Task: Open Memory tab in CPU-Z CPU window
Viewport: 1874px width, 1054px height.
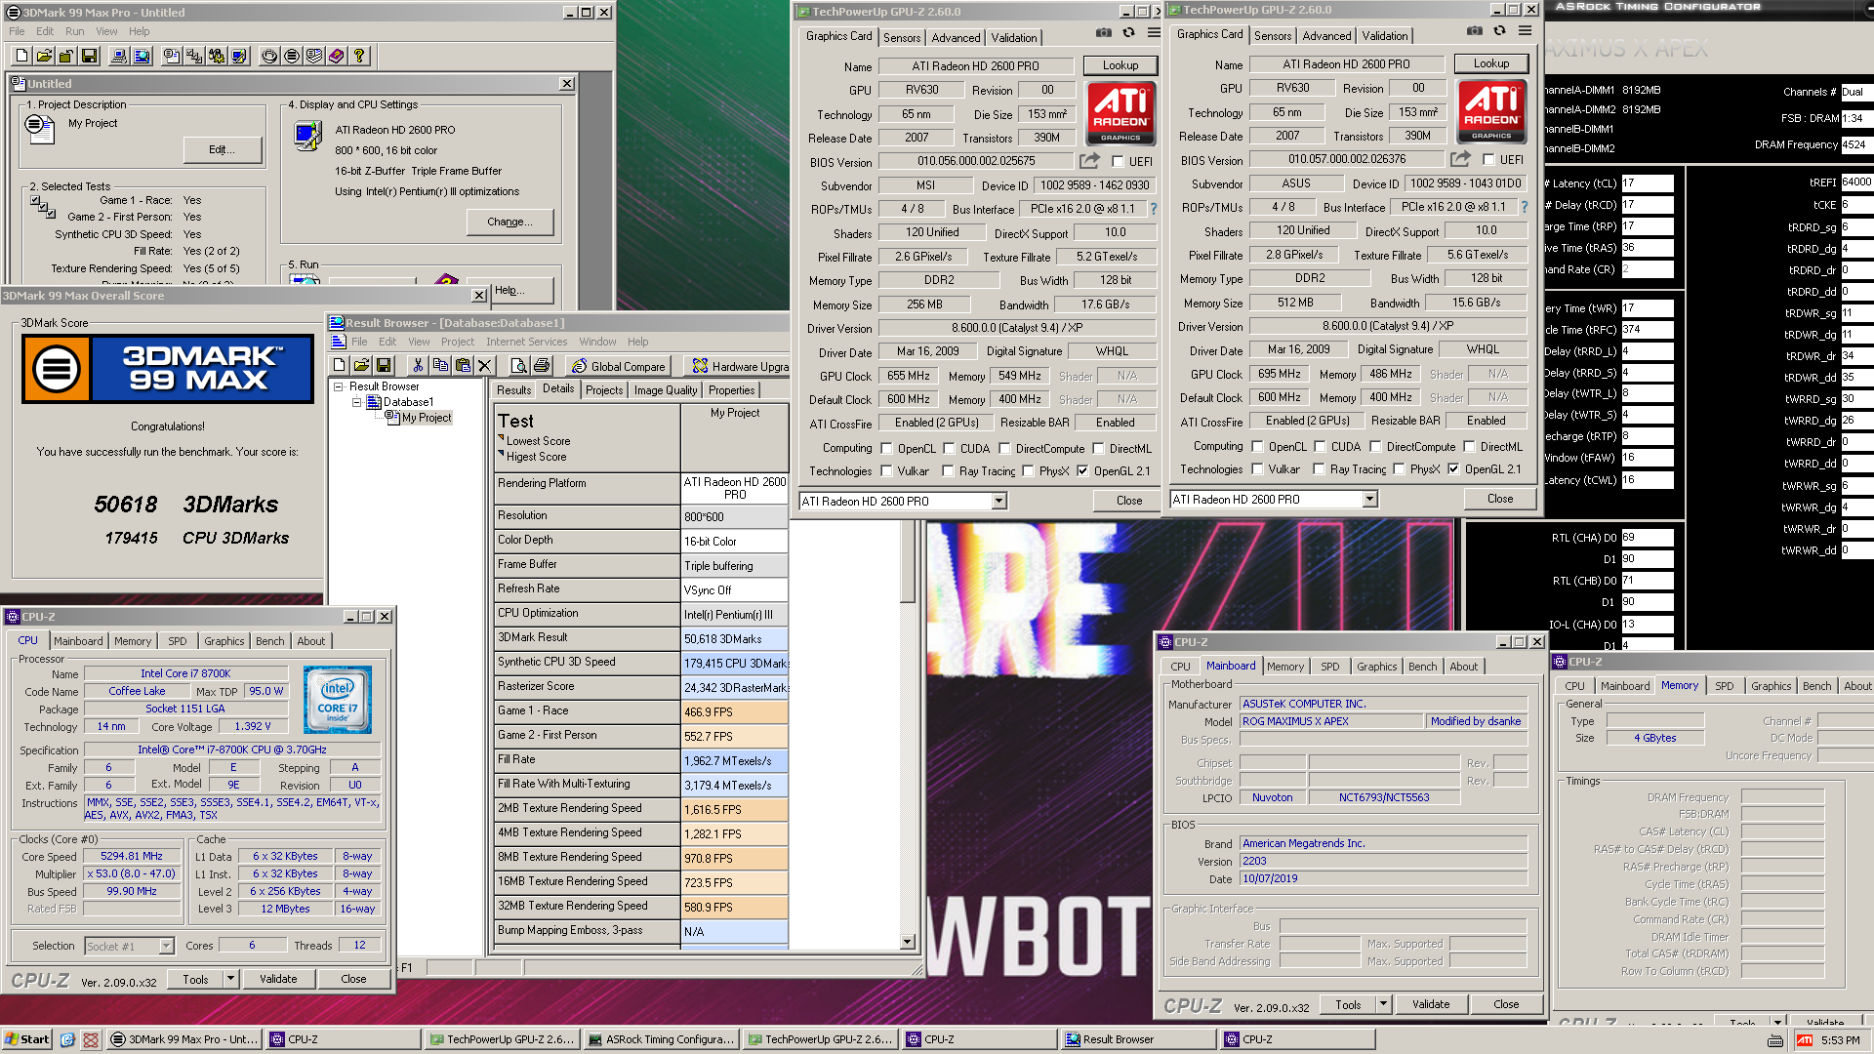Action: coord(133,641)
